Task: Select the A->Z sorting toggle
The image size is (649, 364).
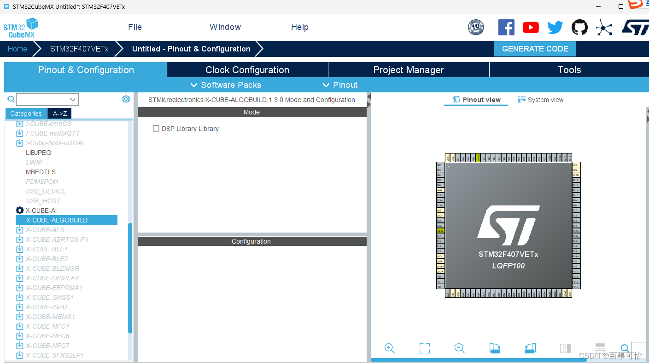Action: (x=59, y=113)
